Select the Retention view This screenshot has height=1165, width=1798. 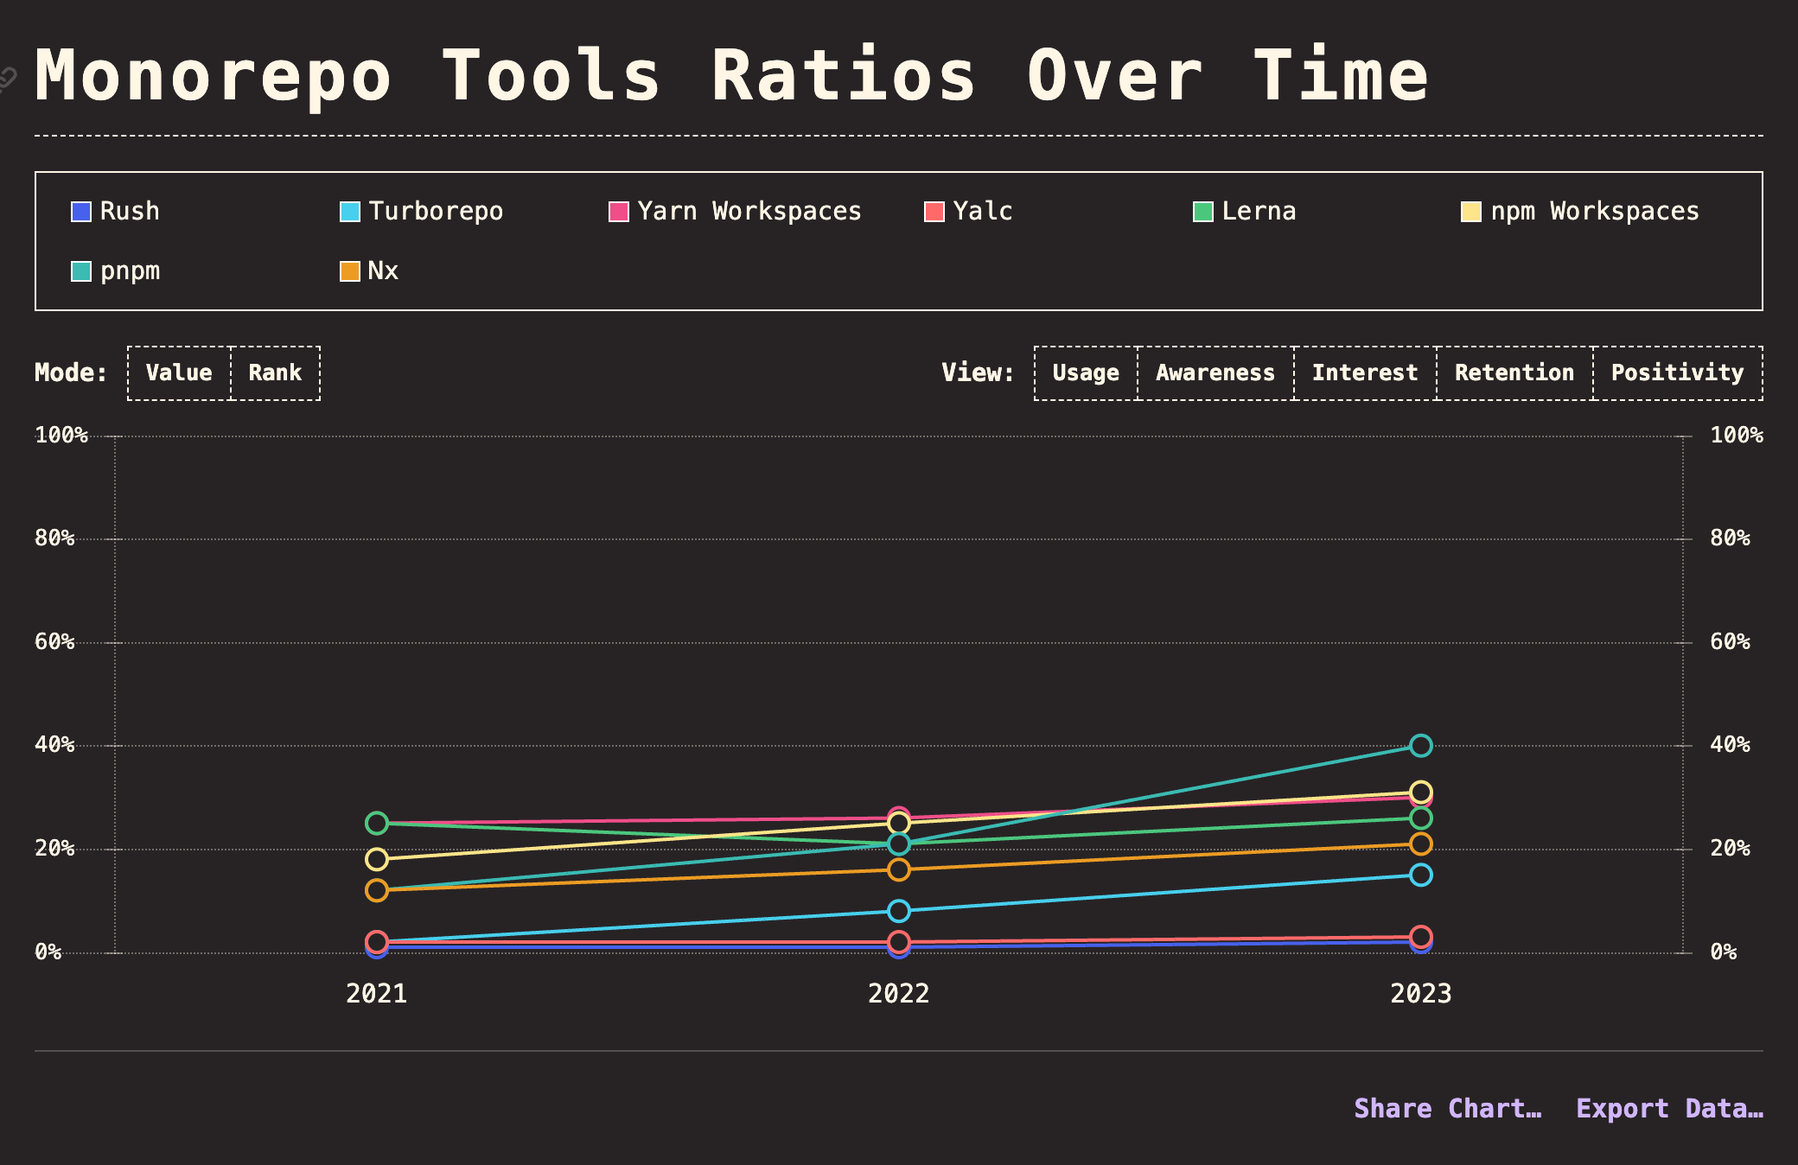[1514, 372]
